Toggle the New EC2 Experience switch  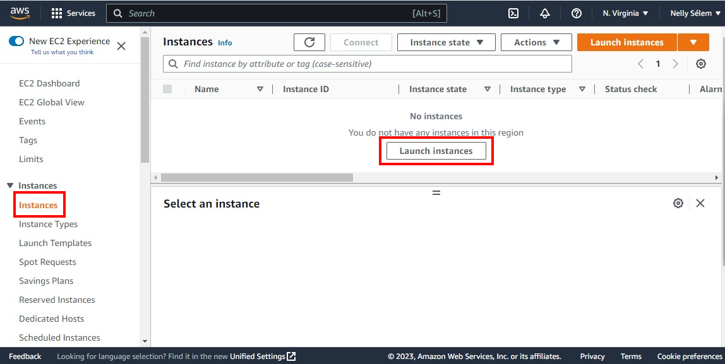(16, 41)
